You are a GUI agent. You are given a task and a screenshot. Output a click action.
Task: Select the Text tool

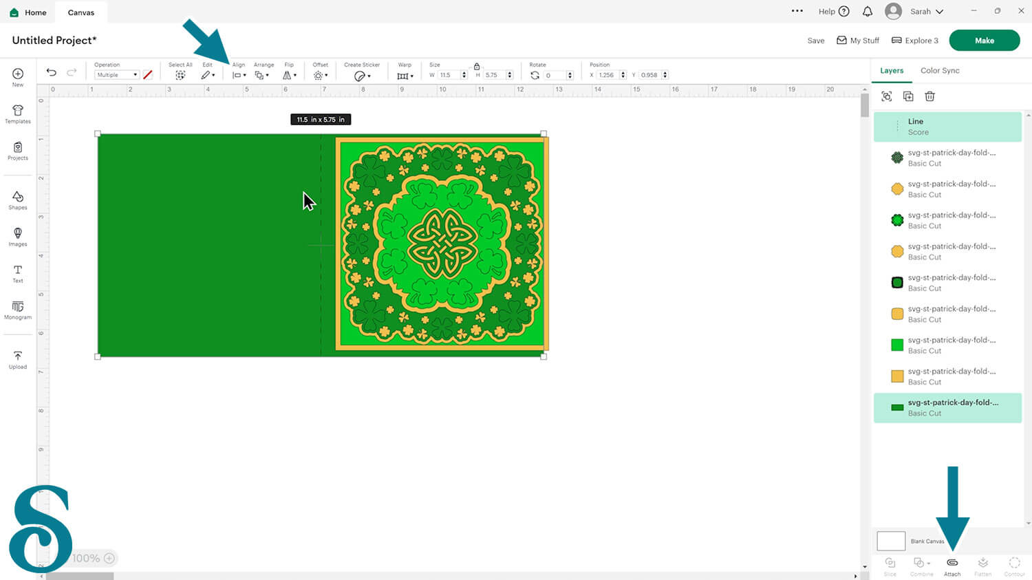(18, 274)
